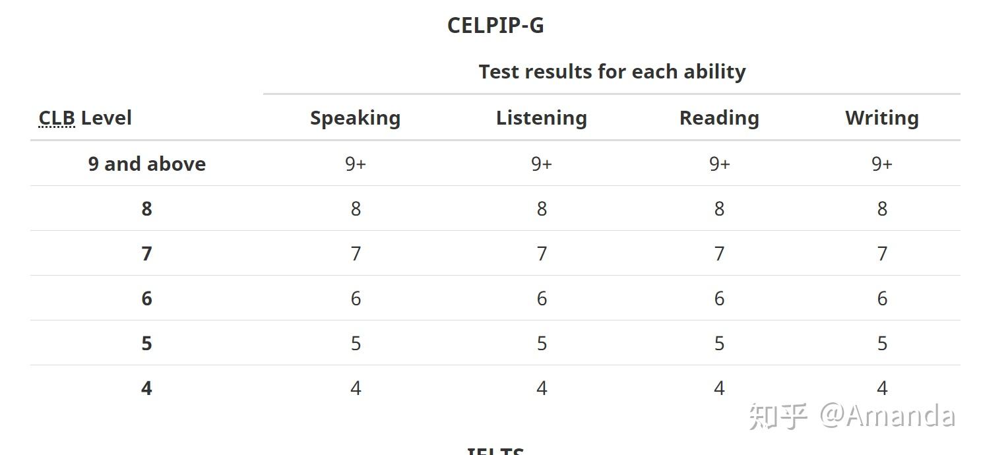Click the Listening score 4 cell
This screenshot has width=981, height=455.
point(542,388)
